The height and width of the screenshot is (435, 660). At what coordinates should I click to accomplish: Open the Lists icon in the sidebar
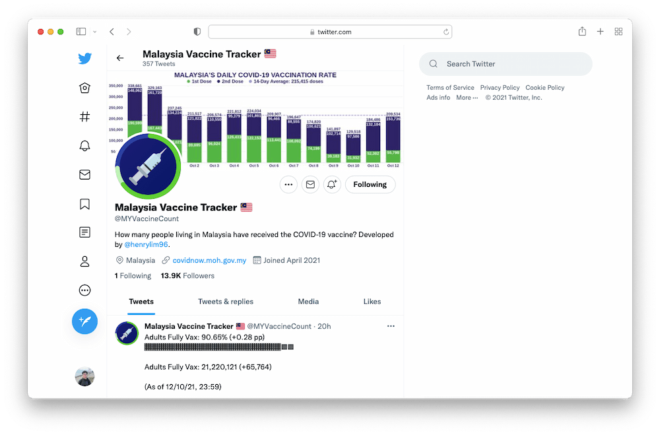pos(84,232)
